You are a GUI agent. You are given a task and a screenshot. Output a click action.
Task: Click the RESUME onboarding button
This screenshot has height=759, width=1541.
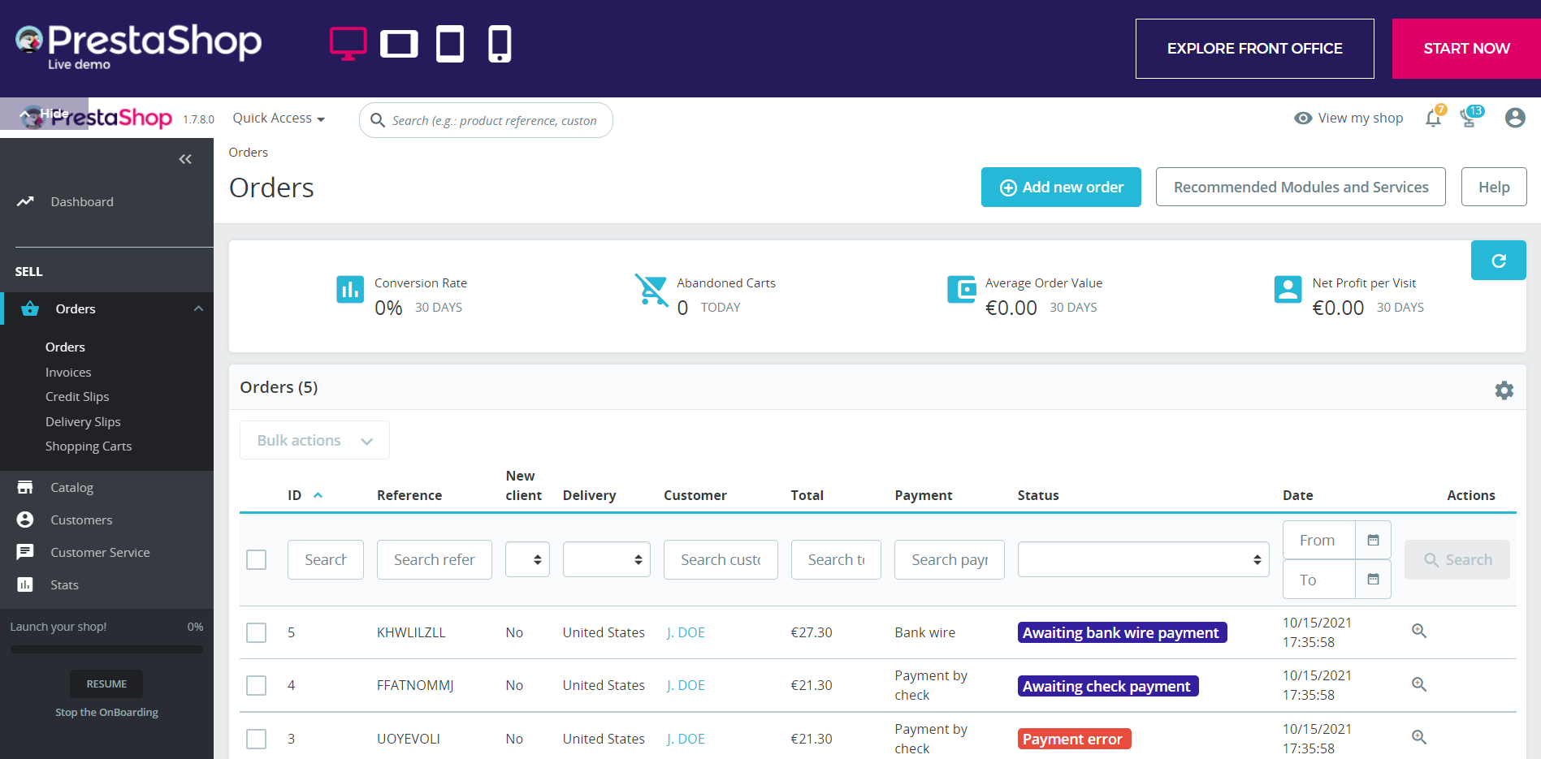(x=106, y=684)
